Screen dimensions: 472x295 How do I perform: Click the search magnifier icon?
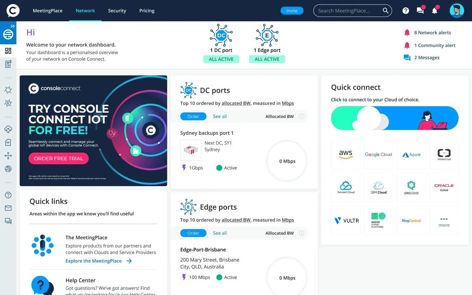[x=385, y=11]
